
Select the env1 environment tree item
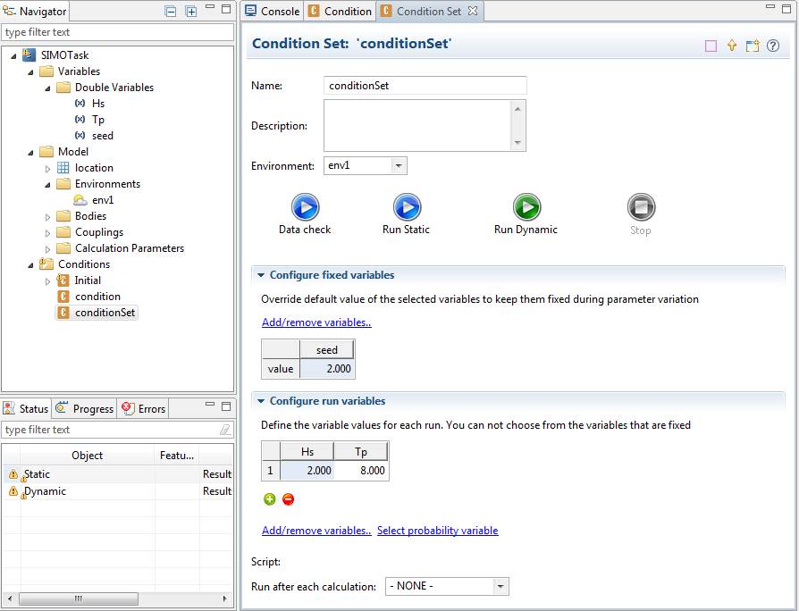point(103,200)
